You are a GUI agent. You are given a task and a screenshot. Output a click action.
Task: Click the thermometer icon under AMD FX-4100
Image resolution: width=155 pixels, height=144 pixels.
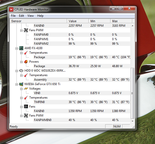[x=26, y=53]
